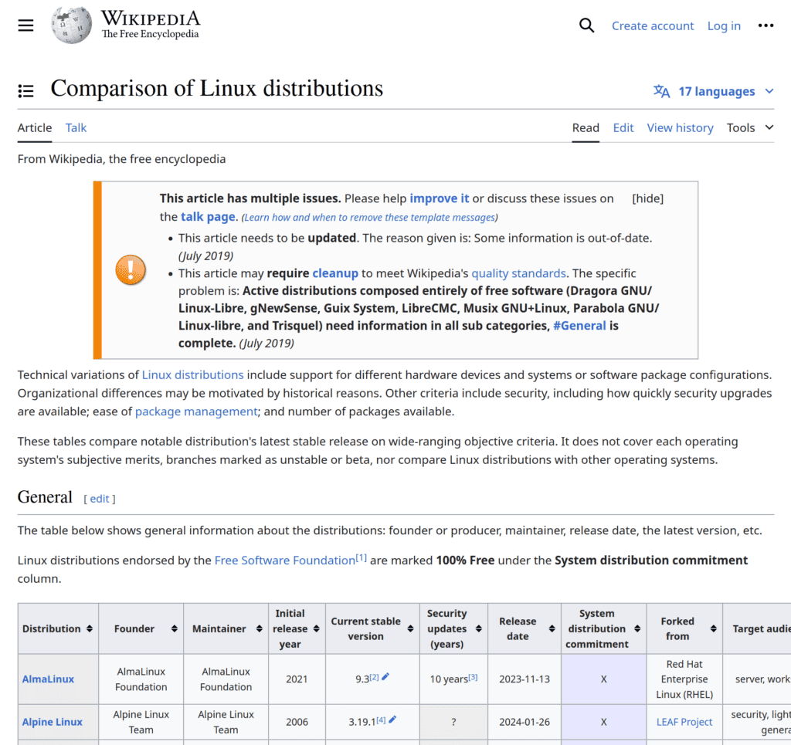This screenshot has width=791, height=745.
Task: Click the pencil edit icon beside 9.3
Action: click(385, 677)
